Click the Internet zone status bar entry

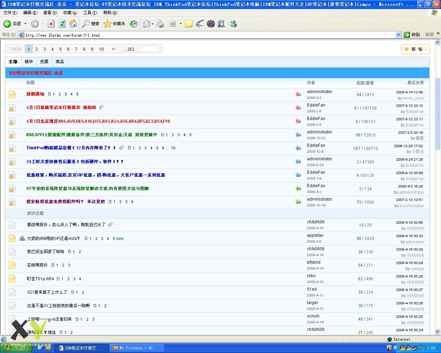(399, 339)
